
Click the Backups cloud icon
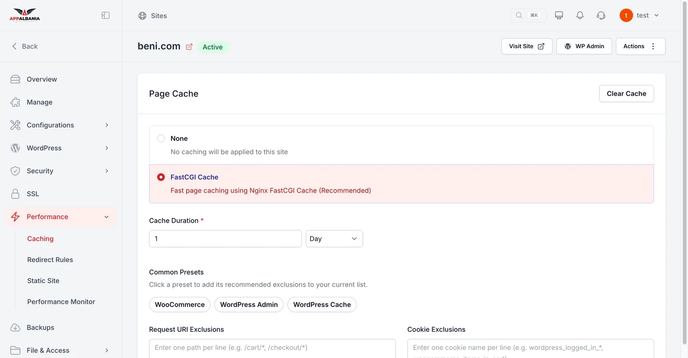pyautogui.click(x=15, y=327)
